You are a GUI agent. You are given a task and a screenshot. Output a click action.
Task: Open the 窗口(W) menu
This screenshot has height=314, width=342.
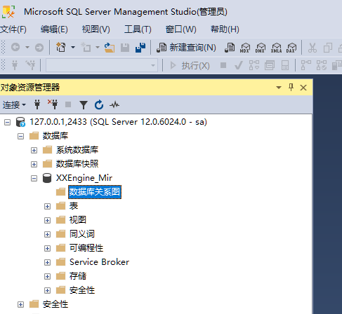point(181,29)
